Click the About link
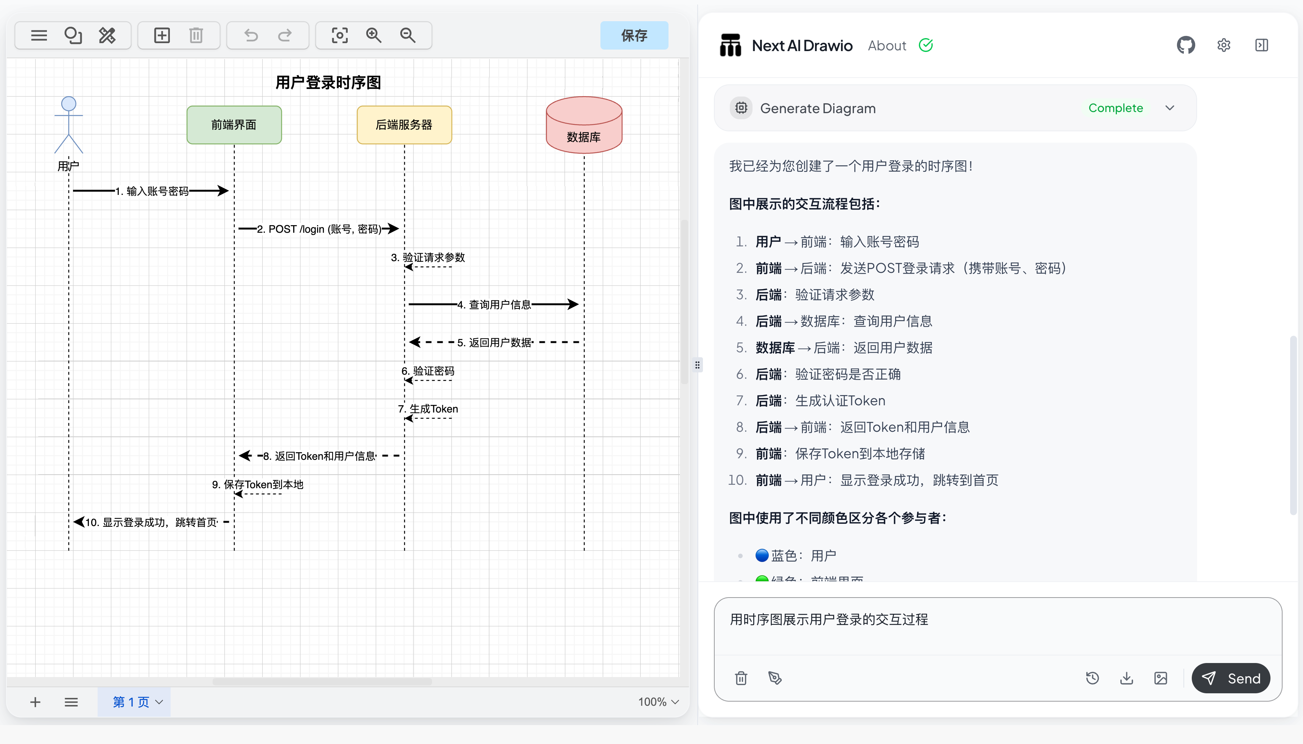The width and height of the screenshot is (1303, 744). (887, 45)
